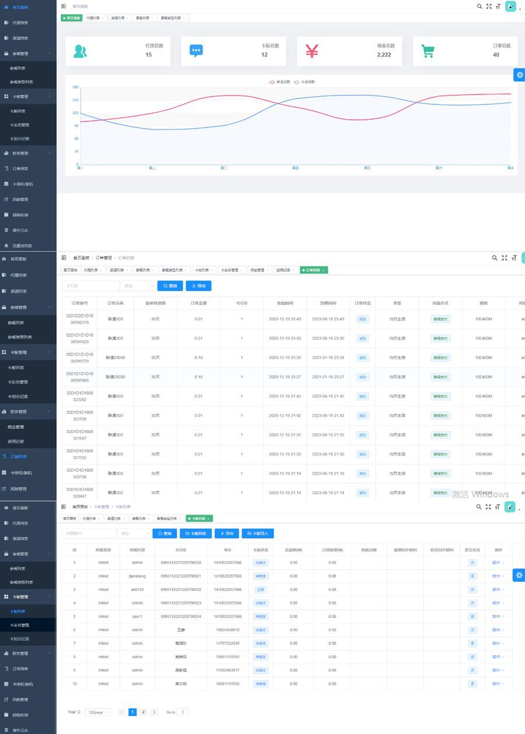Select the green active 订单列表 tab
Image resolution: width=525 pixels, height=734 pixels.
314,270
